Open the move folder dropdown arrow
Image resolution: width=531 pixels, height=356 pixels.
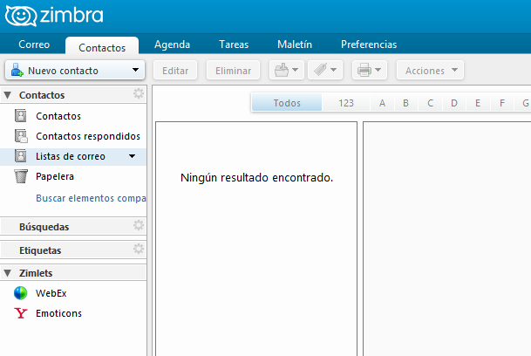coord(296,70)
